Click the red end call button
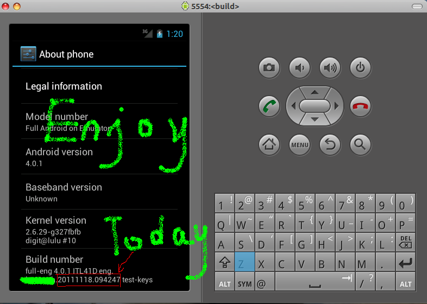427x304 pixels. (x=360, y=106)
